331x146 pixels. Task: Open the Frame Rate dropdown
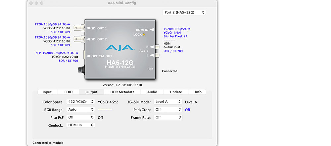click(x=168, y=117)
